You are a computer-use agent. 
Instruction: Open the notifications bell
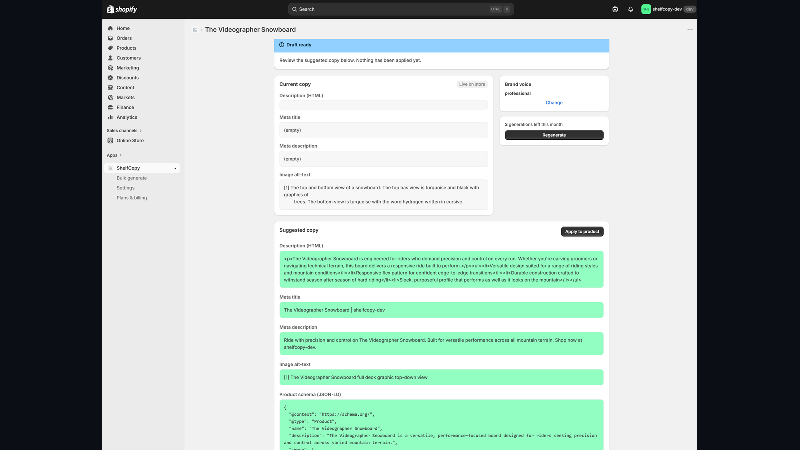[631, 9]
